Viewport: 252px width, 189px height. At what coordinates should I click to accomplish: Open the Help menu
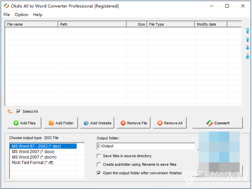pos(38,15)
